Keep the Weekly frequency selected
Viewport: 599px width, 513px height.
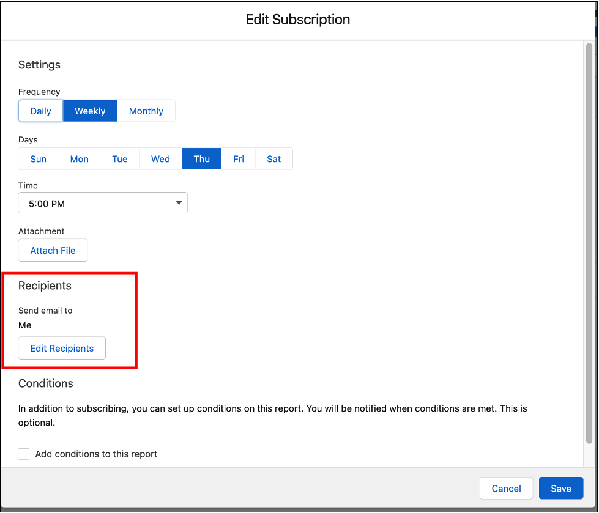[x=89, y=111]
